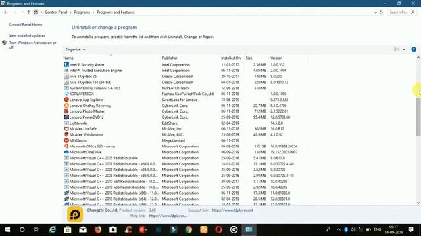Expand the view options dropdown arrow
Image resolution: width=421 pixels, height=236 pixels.
(404, 49)
